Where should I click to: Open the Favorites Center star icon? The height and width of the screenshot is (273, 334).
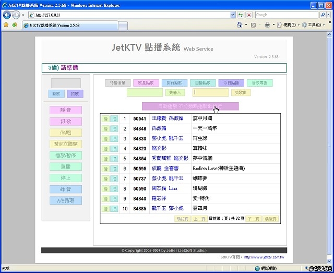(6, 25)
